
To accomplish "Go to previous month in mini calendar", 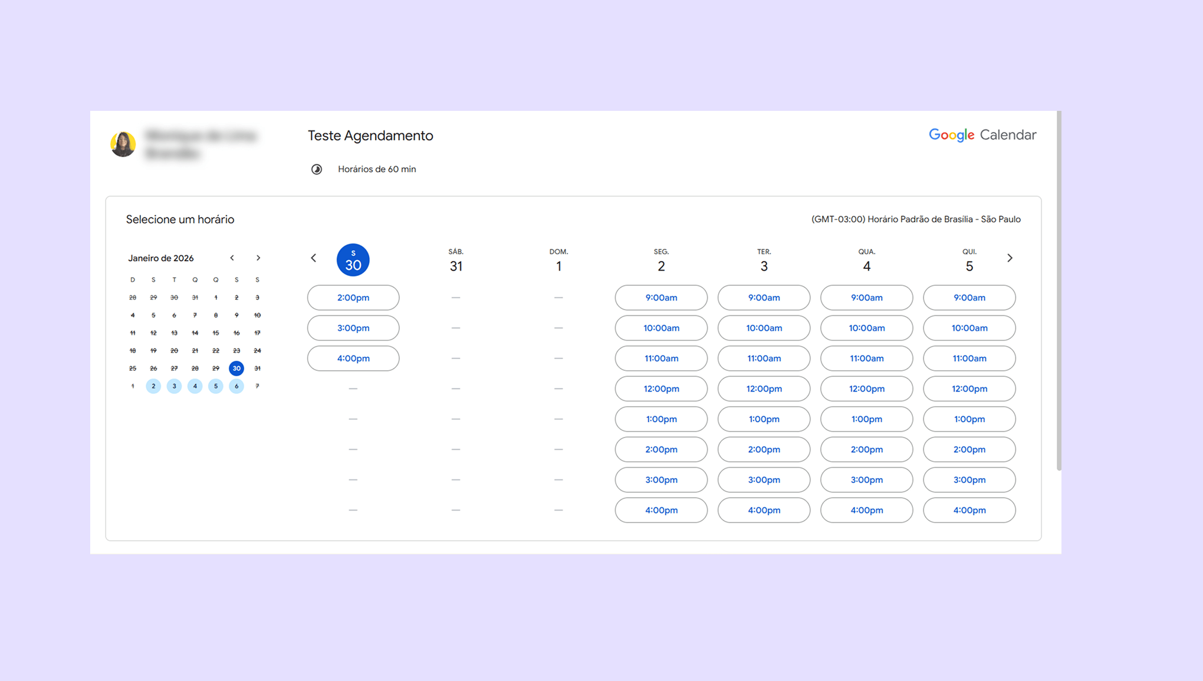I will pyautogui.click(x=232, y=258).
